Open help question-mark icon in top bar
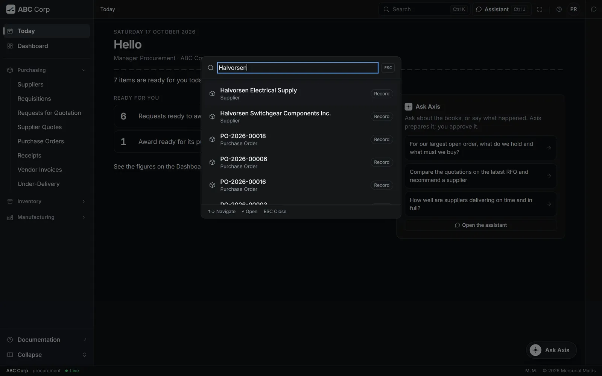Screen dimensions: 602x376 coord(559,9)
